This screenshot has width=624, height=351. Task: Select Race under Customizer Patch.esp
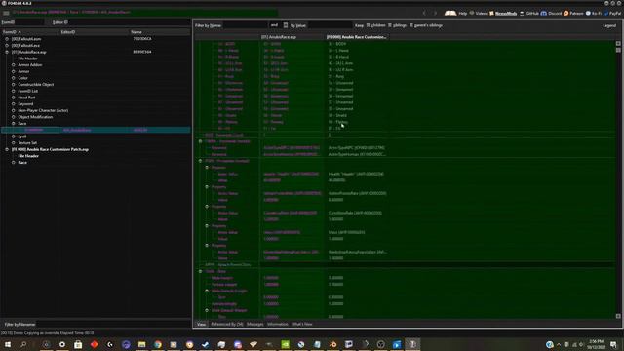coord(22,163)
